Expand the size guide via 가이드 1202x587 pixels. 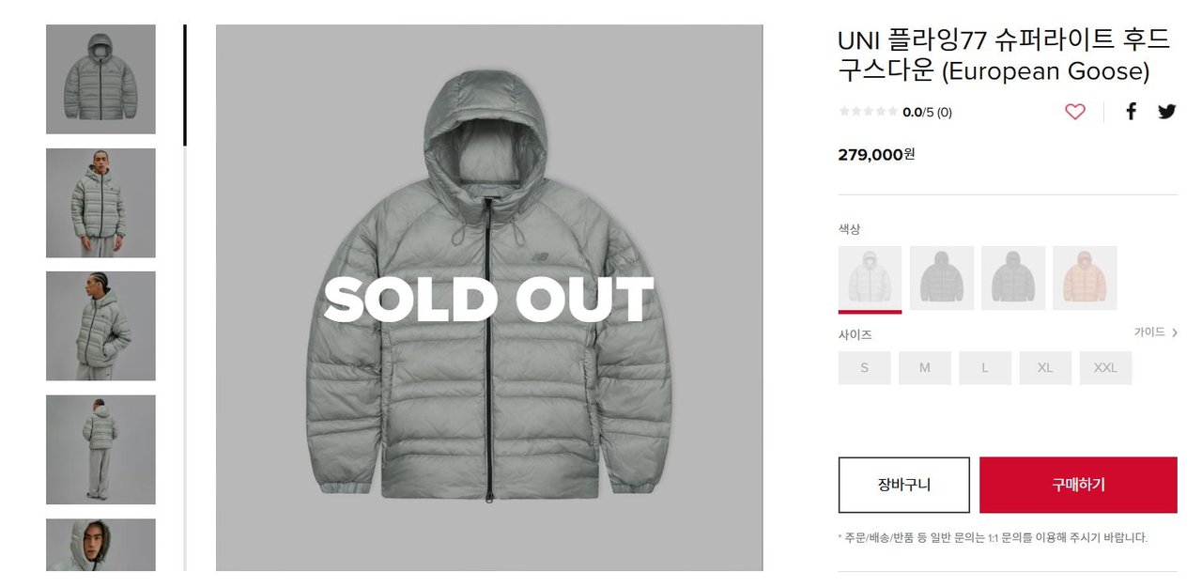[1150, 332]
